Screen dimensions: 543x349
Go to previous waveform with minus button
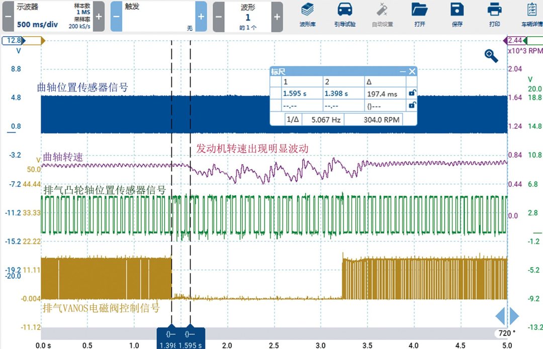tap(219, 17)
